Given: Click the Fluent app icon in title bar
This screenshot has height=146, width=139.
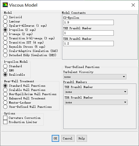Looking at the screenshot, I should point(5,5).
